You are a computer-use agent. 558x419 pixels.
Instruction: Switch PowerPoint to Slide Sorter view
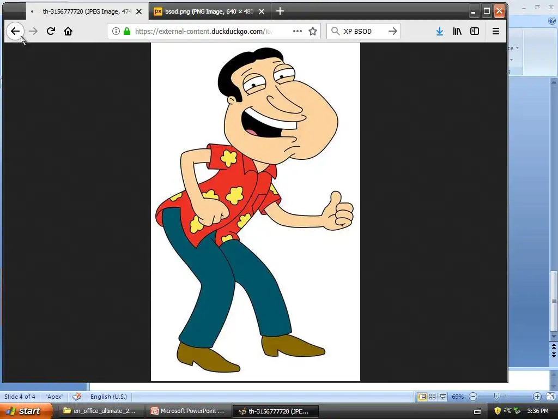point(432,397)
